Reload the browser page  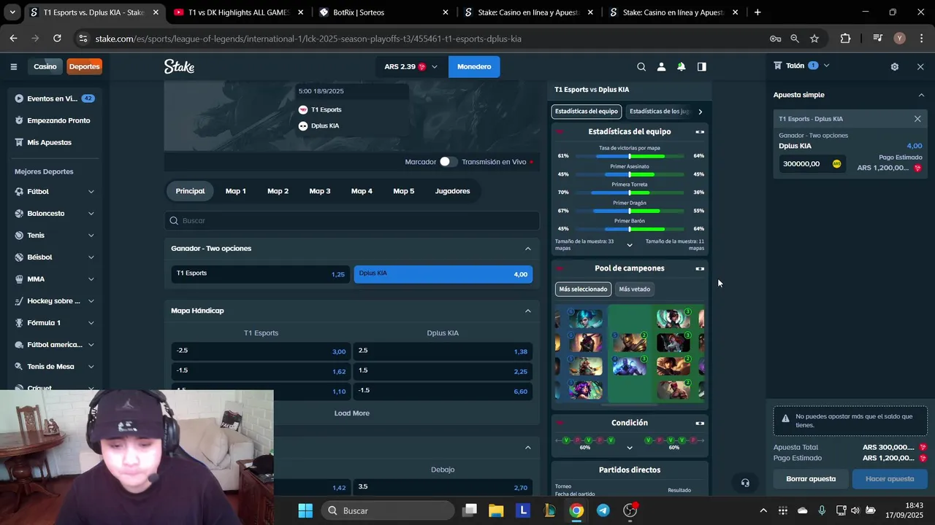57,38
